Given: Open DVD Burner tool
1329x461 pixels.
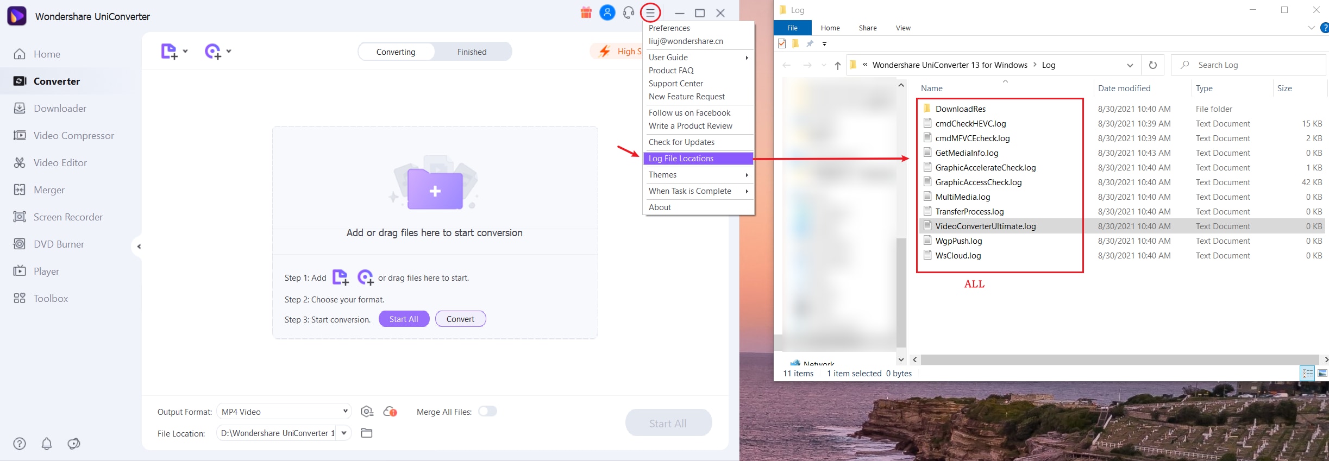Looking at the screenshot, I should tap(49, 244).
